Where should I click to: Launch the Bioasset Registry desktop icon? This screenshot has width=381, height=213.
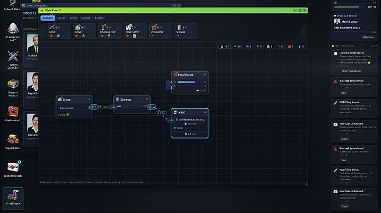[13, 87]
